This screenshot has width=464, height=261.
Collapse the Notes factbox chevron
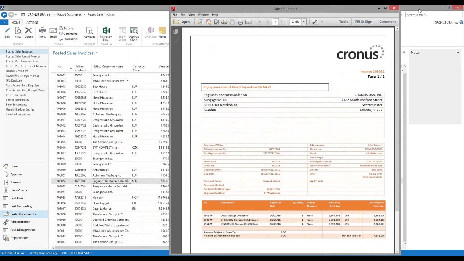coord(458,53)
